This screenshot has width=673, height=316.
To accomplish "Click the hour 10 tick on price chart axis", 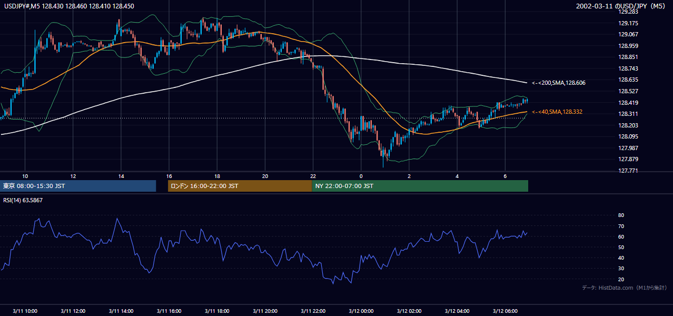I will (x=25, y=176).
